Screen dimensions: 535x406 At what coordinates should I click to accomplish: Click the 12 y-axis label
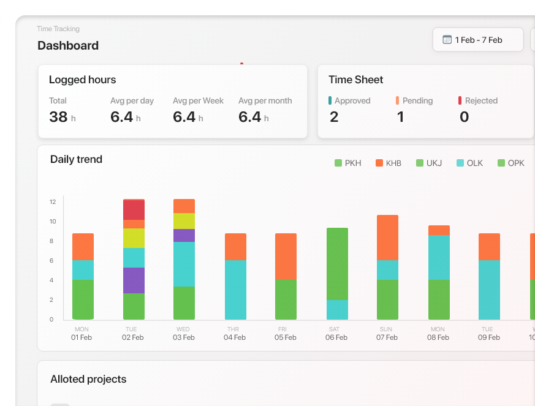53,202
